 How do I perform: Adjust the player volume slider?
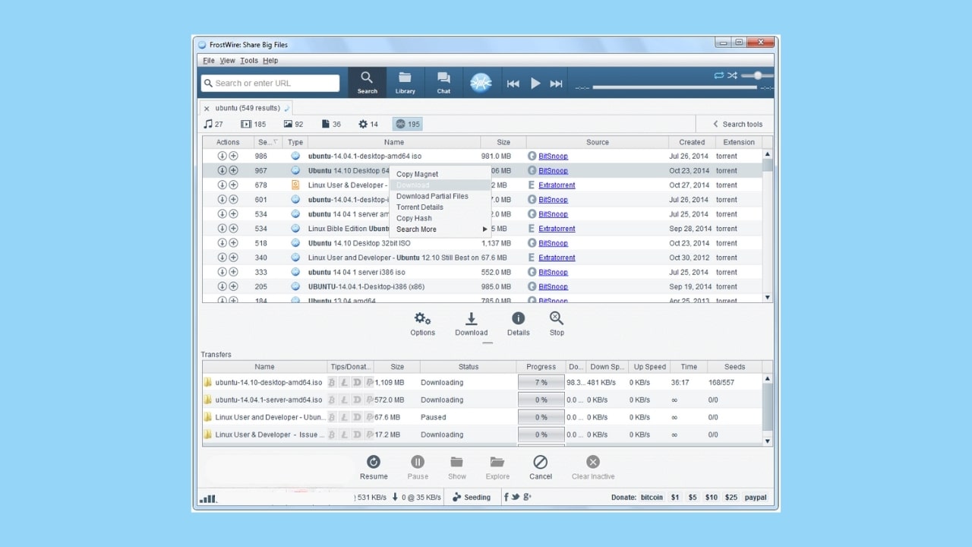tap(756, 75)
